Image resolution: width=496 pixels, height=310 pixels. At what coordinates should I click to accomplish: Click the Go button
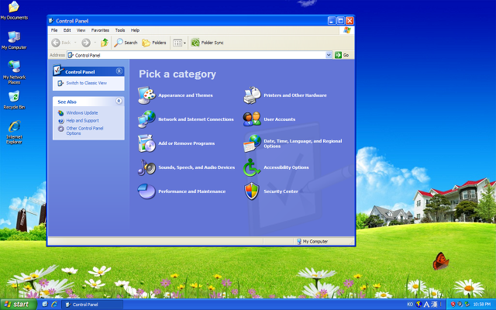tap(343, 55)
